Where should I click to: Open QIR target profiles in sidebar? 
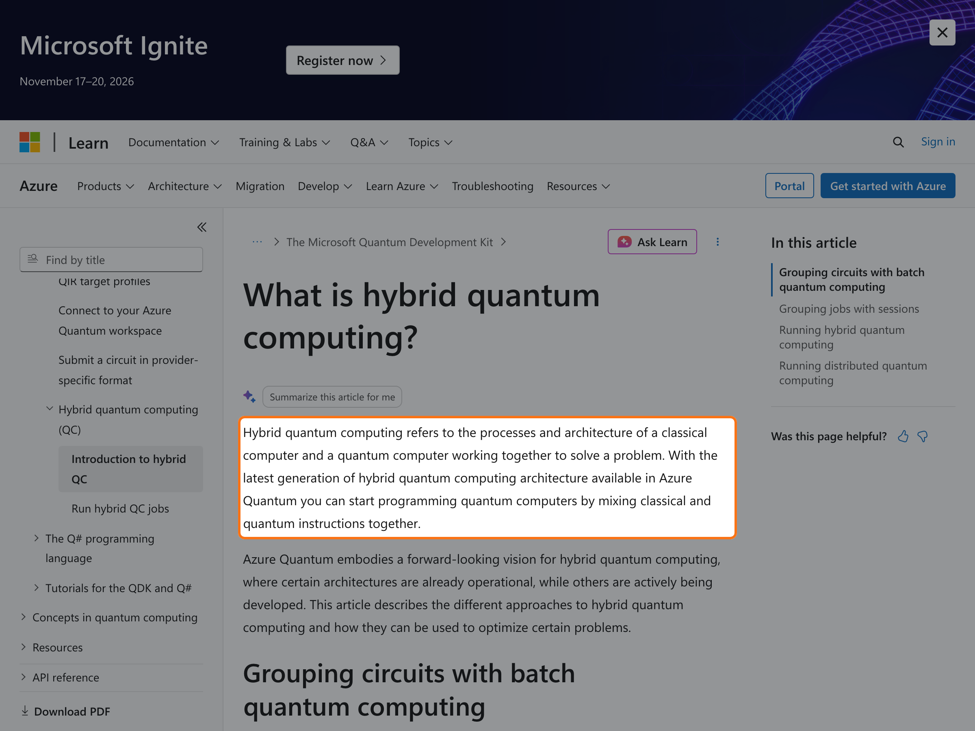104,281
